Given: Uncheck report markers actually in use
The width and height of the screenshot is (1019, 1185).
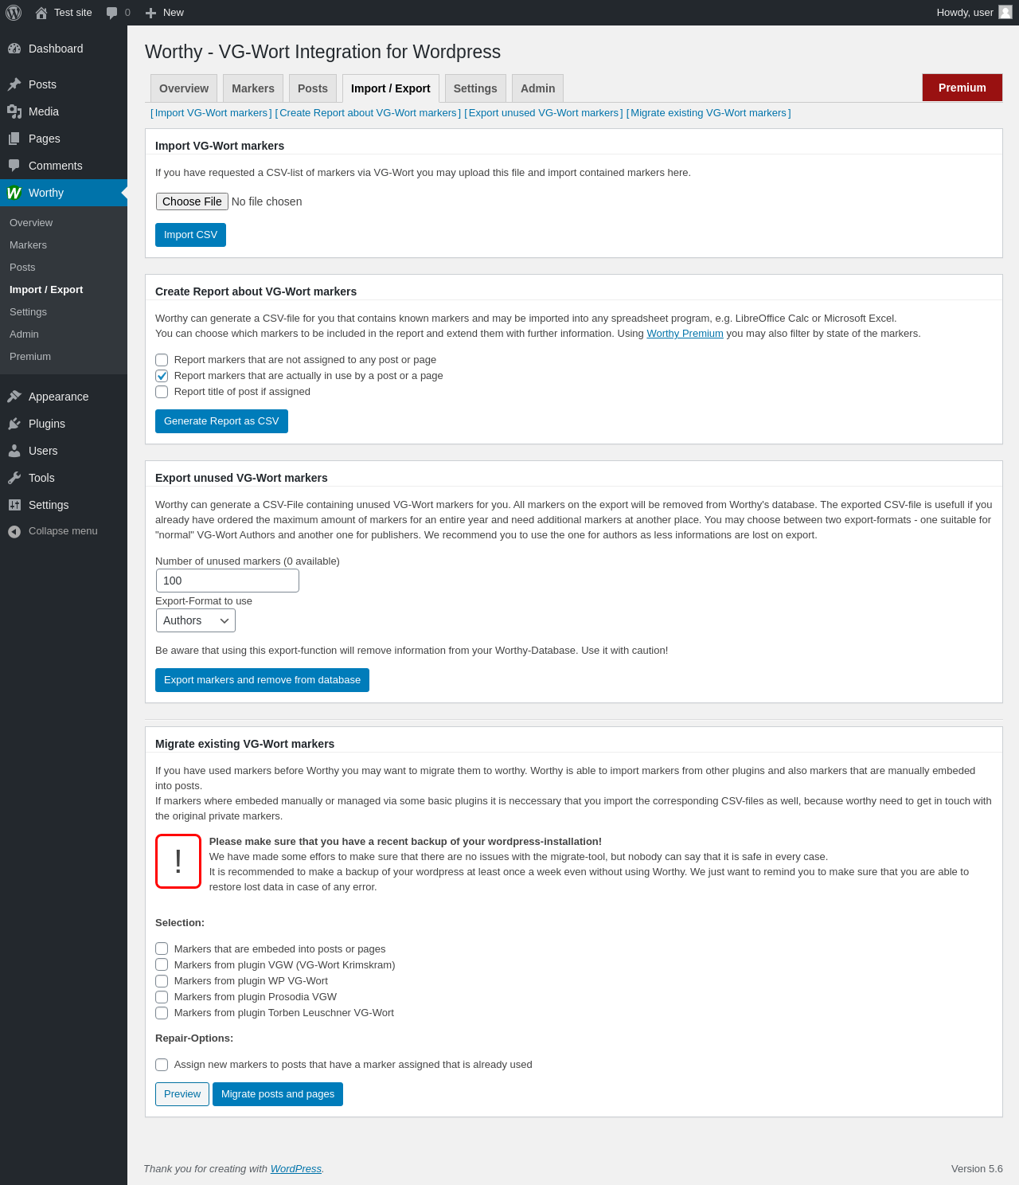Looking at the screenshot, I should click(162, 376).
